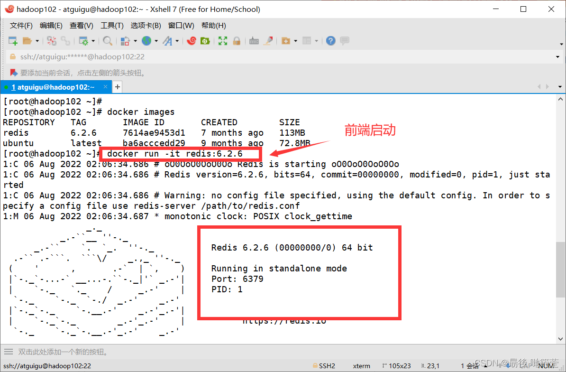This screenshot has width=566, height=372.
Task: Open the 查看(V) menu
Action: (81, 26)
